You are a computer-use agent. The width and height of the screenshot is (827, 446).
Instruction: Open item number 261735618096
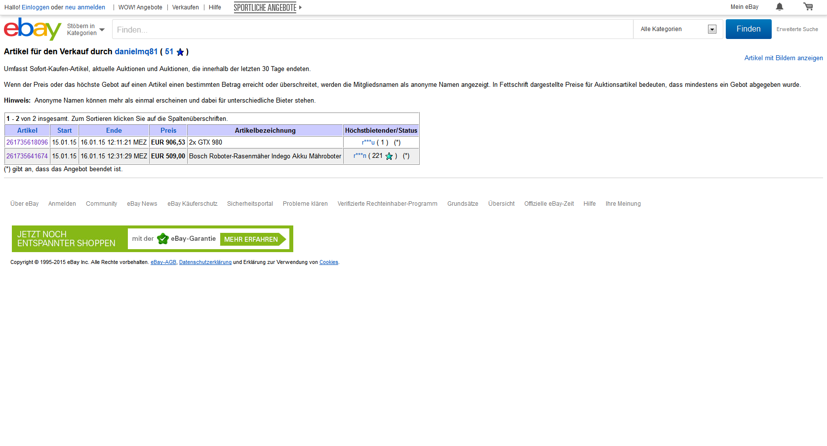(x=27, y=142)
